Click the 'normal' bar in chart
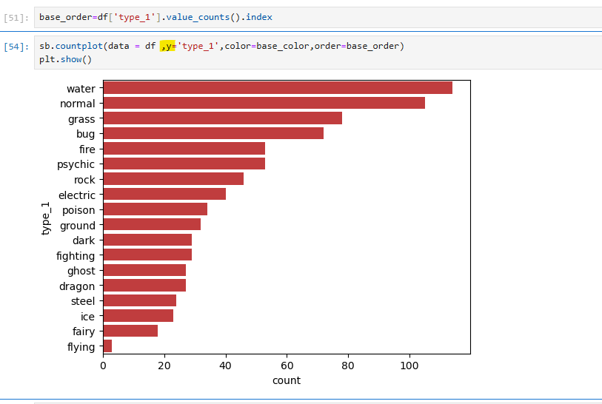This screenshot has height=404, width=602. (264, 103)
